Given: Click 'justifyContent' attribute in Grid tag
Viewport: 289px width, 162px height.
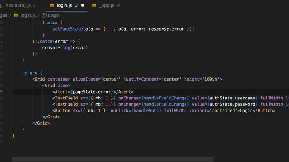Looking at the screenshot, I should tap(141, 79).
